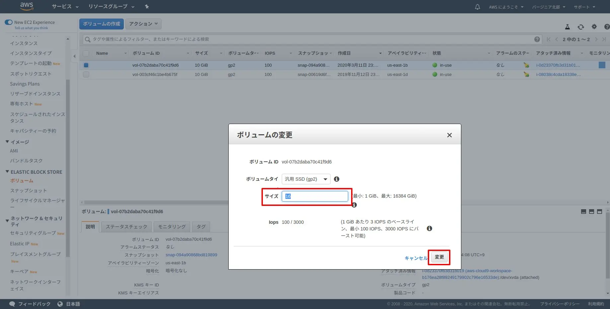The width and height of the screenshot is (610, 309).
Task: Click the sidebar vertical scrollbar
Action: tap(68, 168)
